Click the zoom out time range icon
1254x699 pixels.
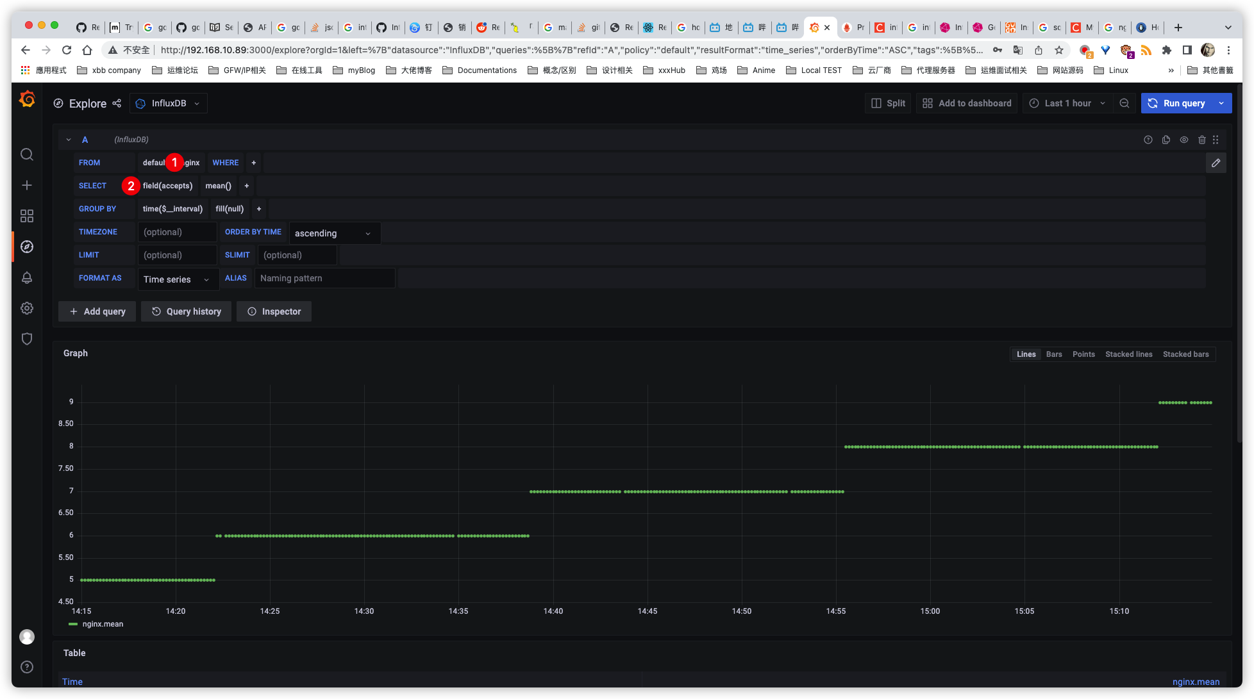pos(1124,103)
